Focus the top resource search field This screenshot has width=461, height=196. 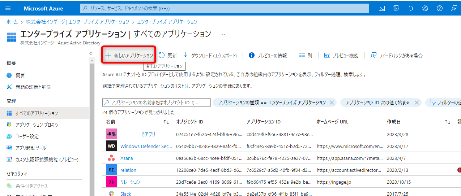224,8
